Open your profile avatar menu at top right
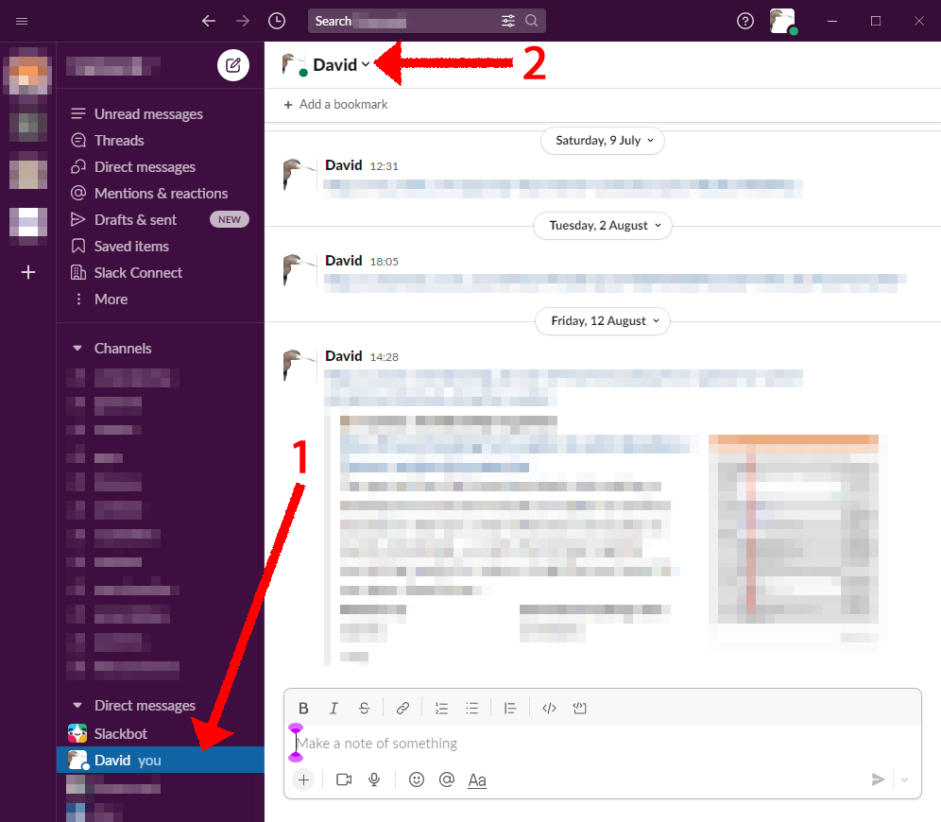The image size is (941, 822). [782, 21]
